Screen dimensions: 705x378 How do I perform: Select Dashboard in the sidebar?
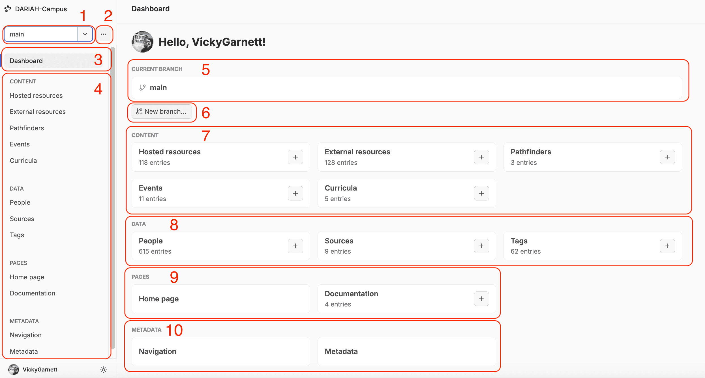tap(26, 61)
